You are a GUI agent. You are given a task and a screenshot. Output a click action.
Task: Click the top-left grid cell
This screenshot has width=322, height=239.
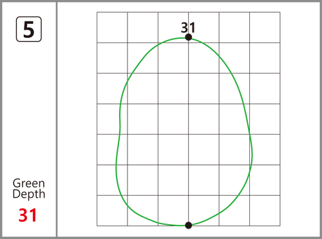click(x=112, y=27)
